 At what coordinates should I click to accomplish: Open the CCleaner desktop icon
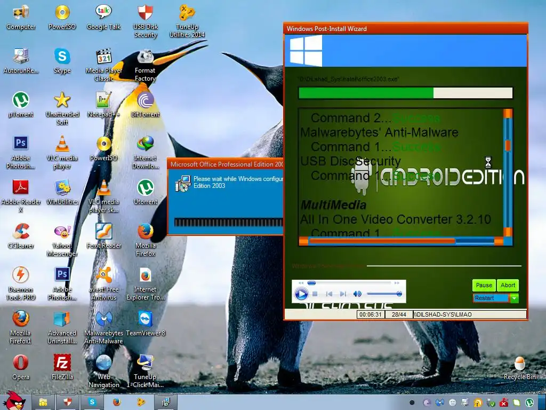[x=21, y=236]
